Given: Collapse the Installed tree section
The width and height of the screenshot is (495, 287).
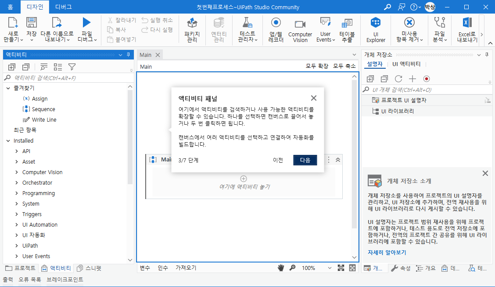Looking at the screenshot, I should 8,141.
